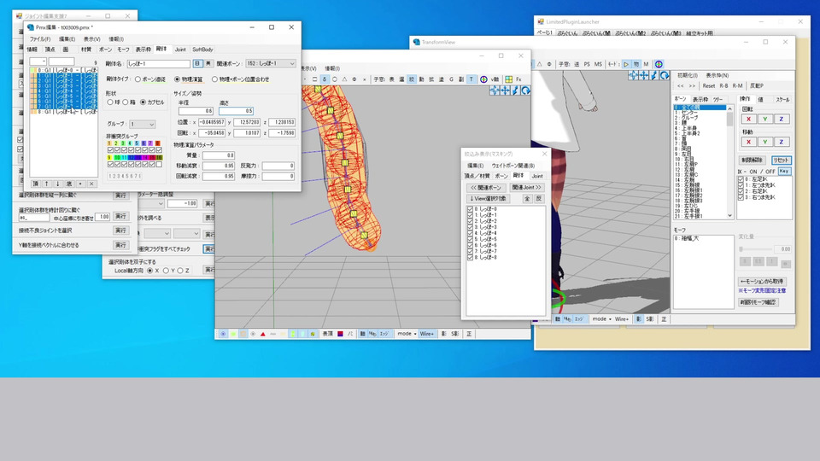
Task: Switch to the Joint tab in Pmx editor
Action: pyautogui.click(x=180, y=50)
